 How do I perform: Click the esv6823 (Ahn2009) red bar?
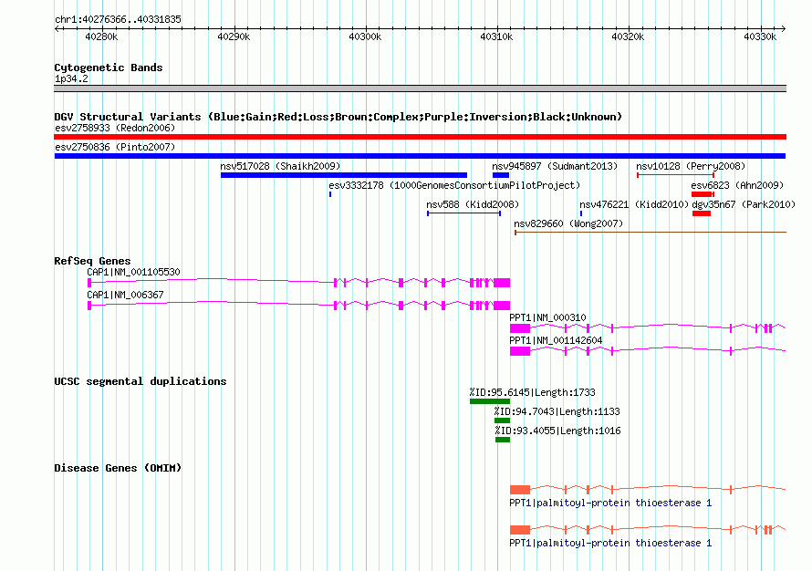[x=703, y=194]
